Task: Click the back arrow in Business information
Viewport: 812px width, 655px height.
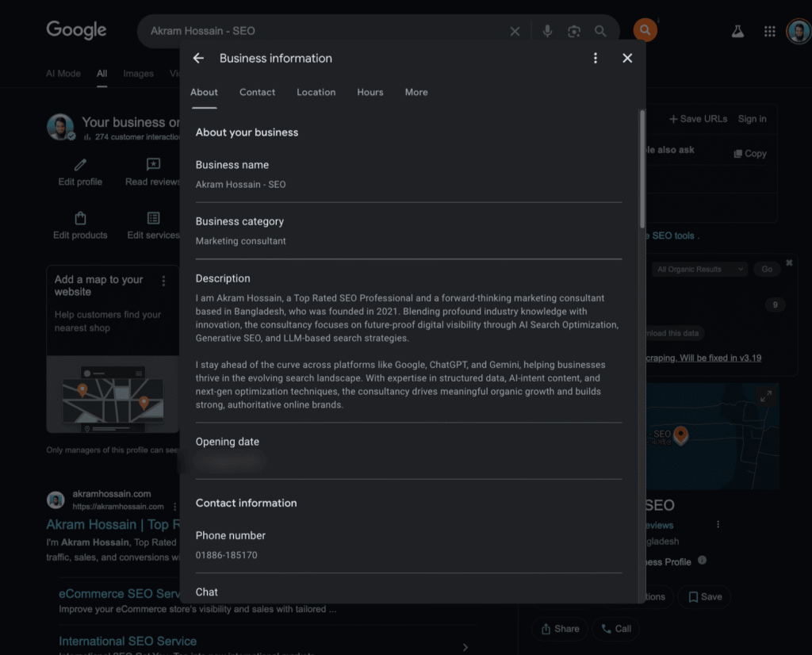Action: click(x=198, y=58)
